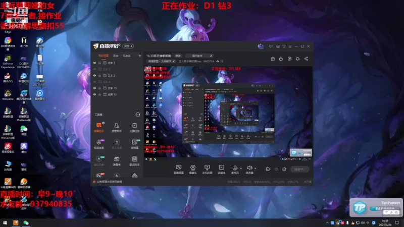404x227 pixels.
Task: Open Windows notification center icon
Action: [x=397, y=222]
